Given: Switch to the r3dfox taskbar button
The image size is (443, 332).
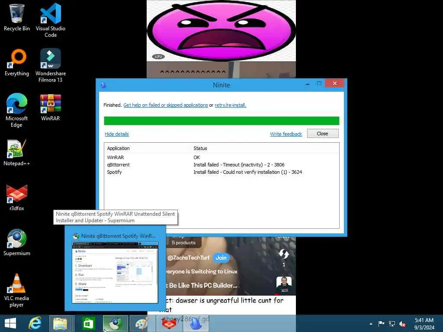Looking at the screenshot, I should [169, 323].
